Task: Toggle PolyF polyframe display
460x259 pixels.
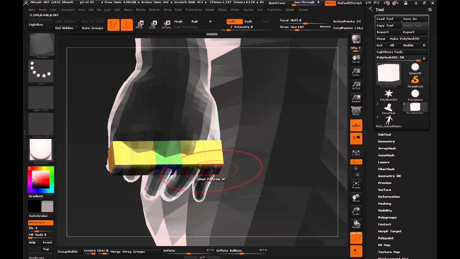Action: 356,237
